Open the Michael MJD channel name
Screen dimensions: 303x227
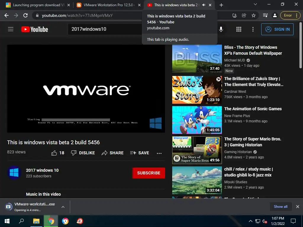pyautogui.click(x=235, y=60)
